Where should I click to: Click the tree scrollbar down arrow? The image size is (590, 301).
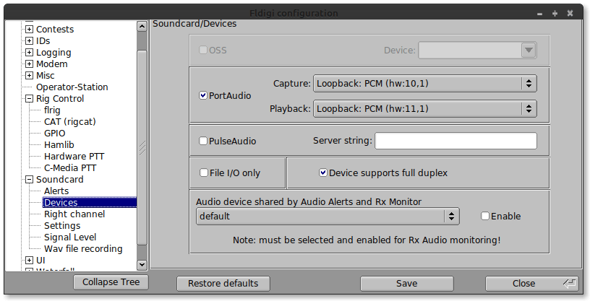[142, 265]
